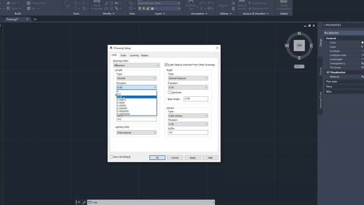Expand the Modify ribbon panel
364x205 pixels.
pos(109,14)
